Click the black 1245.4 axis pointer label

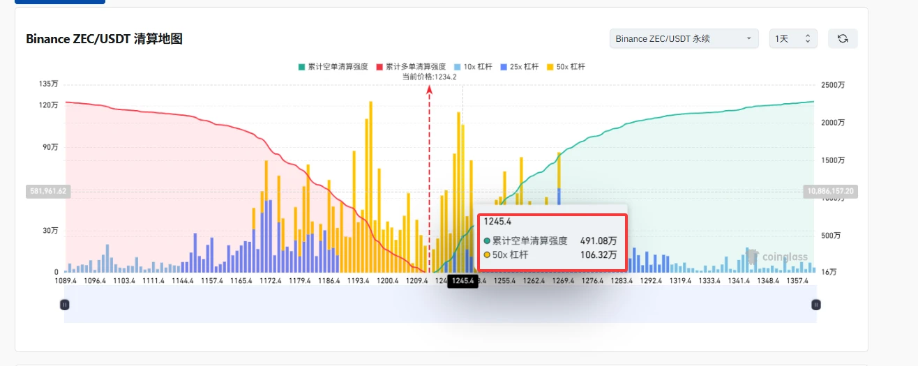click(462, 281)
